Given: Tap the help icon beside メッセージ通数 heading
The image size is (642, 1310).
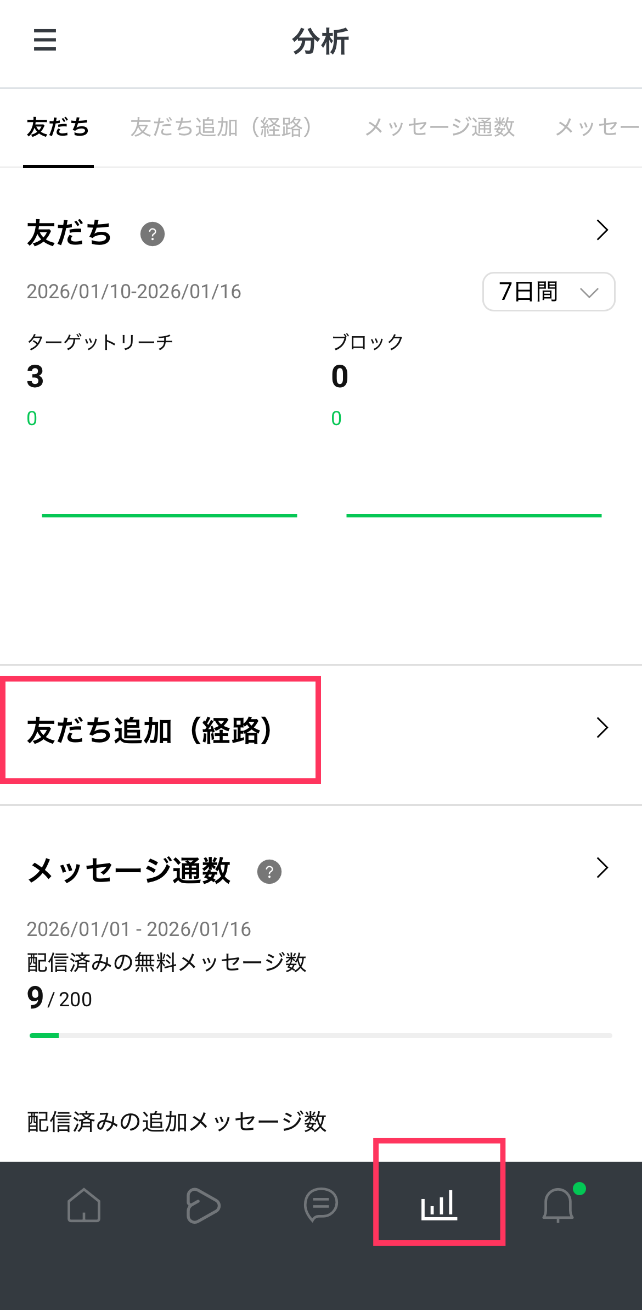Looking at the screenshot, I should [269, 872].
